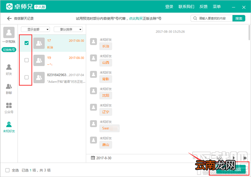Open the 菜单 menu
The image size is (251, 177).
tap(217, 7)
